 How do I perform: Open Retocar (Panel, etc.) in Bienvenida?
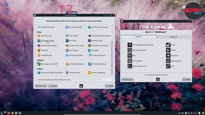[137, 66]
